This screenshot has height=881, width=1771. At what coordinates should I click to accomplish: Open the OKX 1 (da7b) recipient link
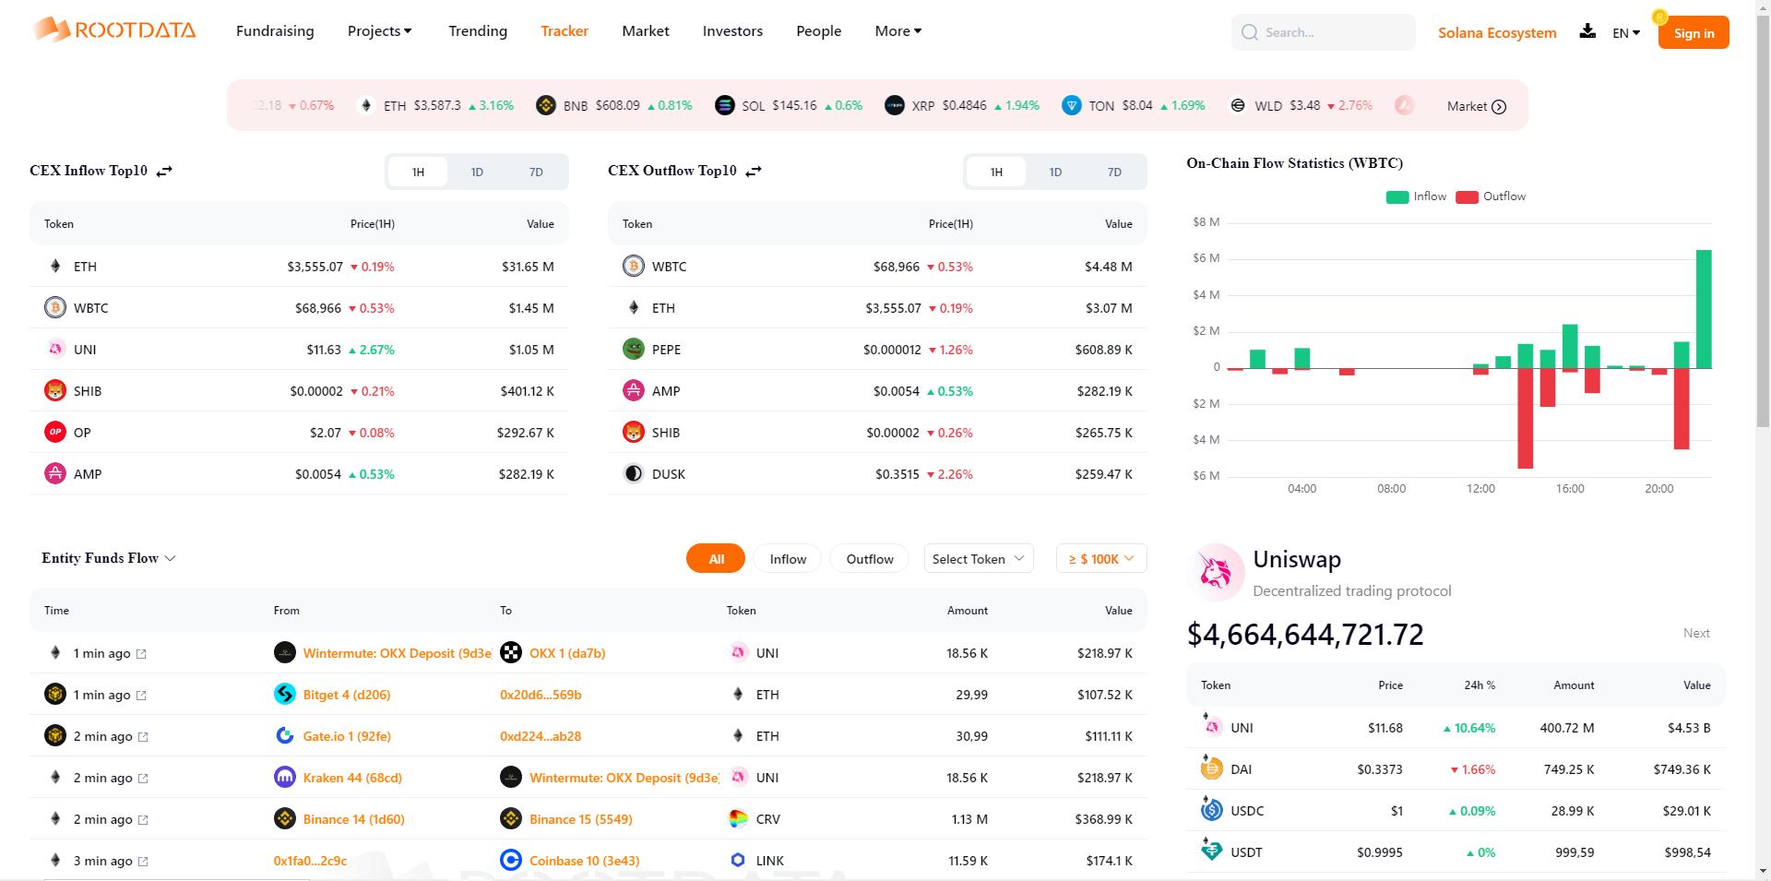567,652
